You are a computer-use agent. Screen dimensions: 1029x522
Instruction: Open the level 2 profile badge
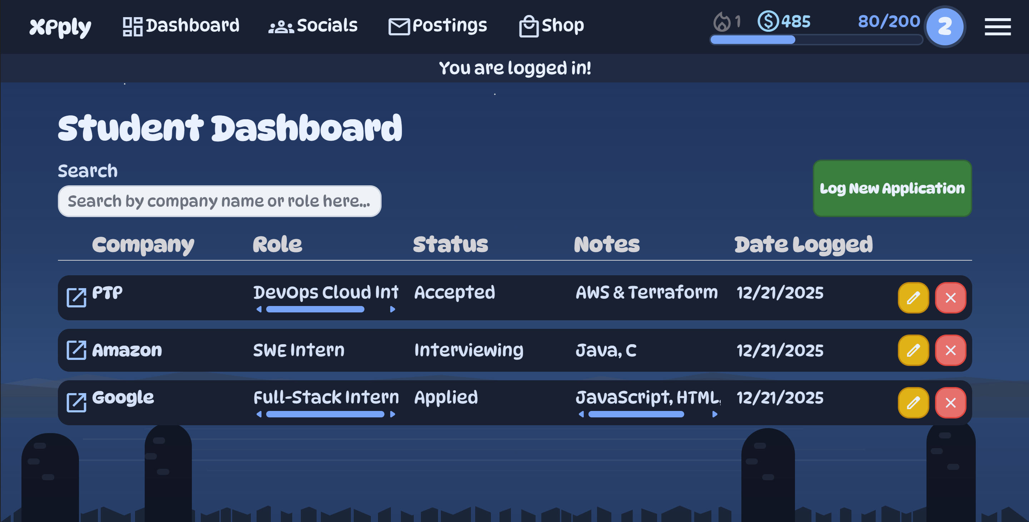(x=945, y=27)
